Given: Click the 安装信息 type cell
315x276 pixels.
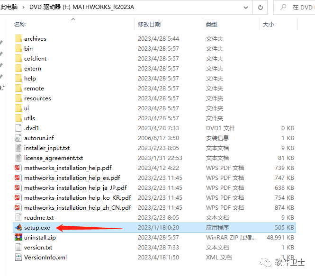Looking at the screenshot, I should [x=217, y=138].
